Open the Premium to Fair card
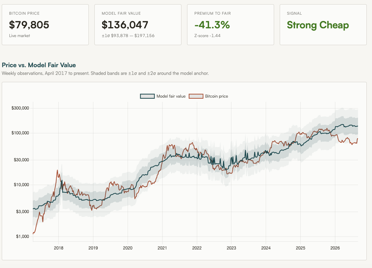 231,25
